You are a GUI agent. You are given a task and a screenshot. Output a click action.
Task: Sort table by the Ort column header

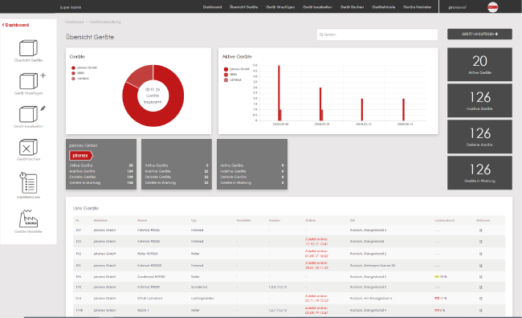353,221
